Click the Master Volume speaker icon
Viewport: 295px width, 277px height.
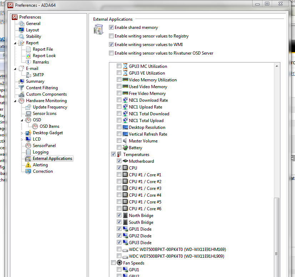(125, 141)
